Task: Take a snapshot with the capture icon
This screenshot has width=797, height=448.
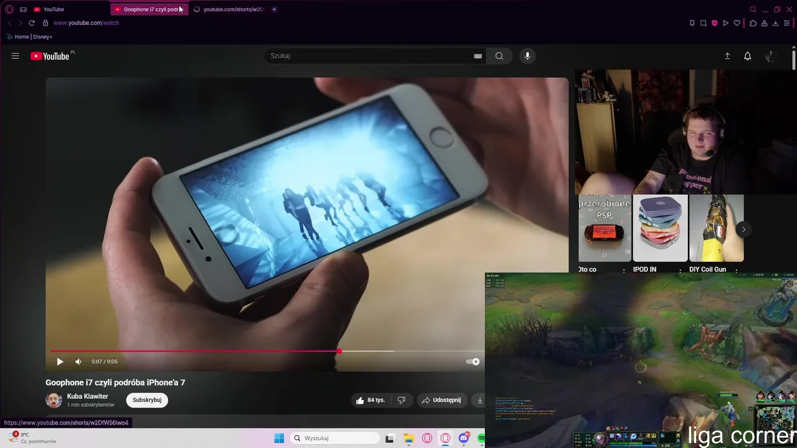Action: pyautogui.click(x=703, y=23)
